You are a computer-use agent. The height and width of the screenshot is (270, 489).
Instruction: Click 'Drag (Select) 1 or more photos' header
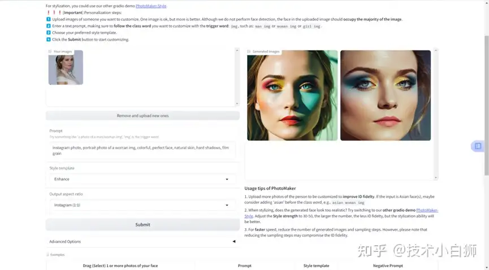(x=120, y=265)
